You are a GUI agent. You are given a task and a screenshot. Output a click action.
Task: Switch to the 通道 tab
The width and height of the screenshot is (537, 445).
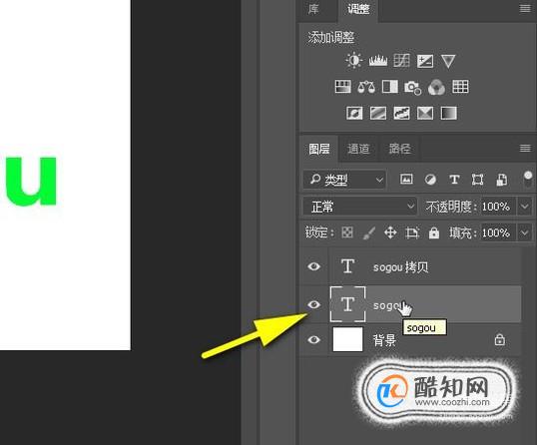point(358,149)
